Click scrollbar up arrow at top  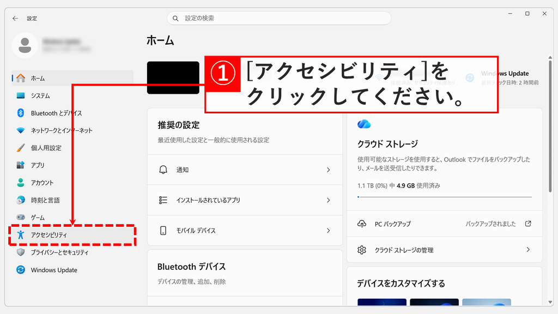(x=550, y=57)
